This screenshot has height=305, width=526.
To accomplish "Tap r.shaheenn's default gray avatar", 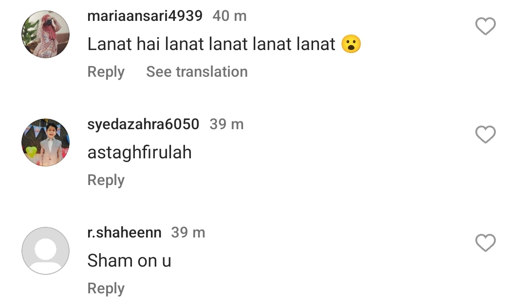I will coord(45,251).
